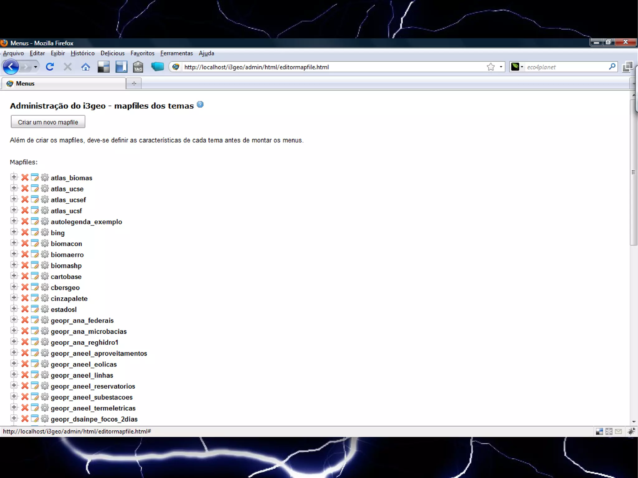Screen dimensions: 638x478
Task: Click the gear icon for cartobase
Action: (45, 276)
